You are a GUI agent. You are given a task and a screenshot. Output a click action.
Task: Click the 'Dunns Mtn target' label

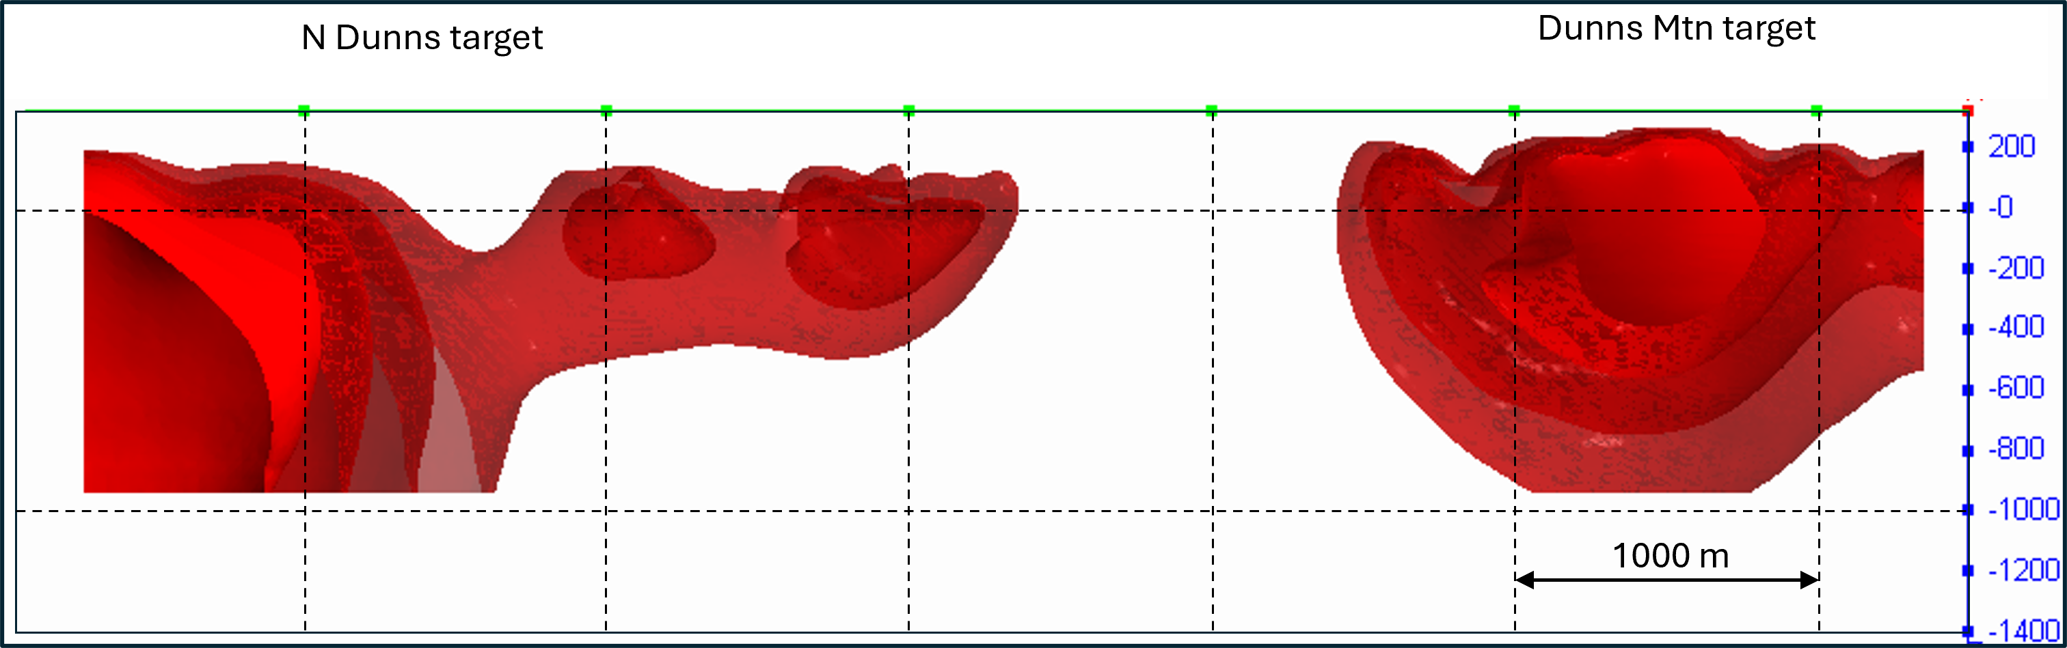click(x=1676, y=29)
